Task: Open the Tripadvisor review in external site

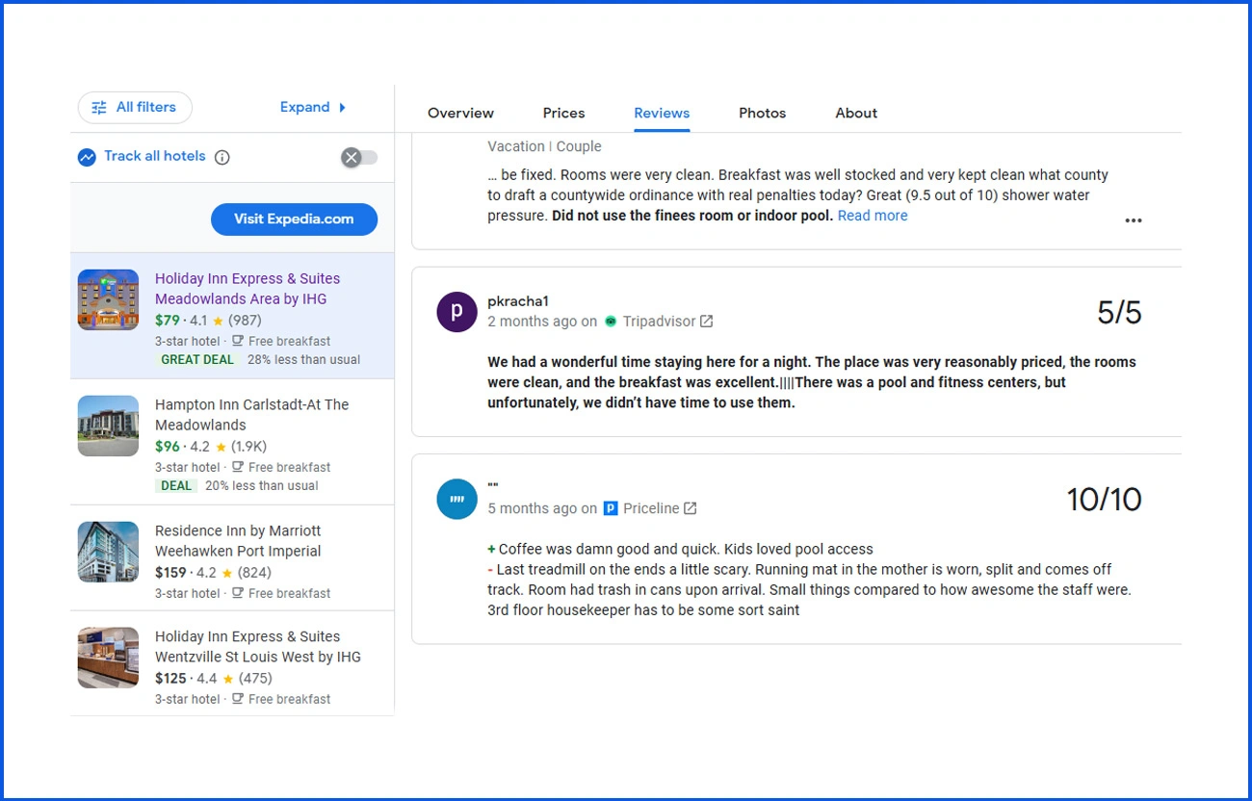Action: (706, 321)
